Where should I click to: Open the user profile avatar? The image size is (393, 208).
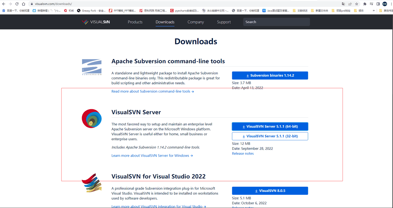click(385, 4)
